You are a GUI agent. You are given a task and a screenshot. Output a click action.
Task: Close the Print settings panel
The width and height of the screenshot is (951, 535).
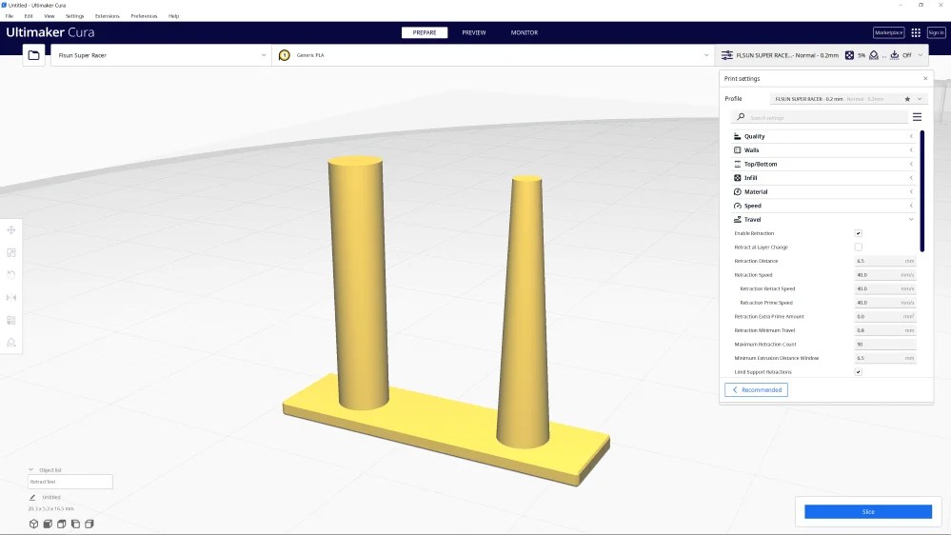point(925,79)
